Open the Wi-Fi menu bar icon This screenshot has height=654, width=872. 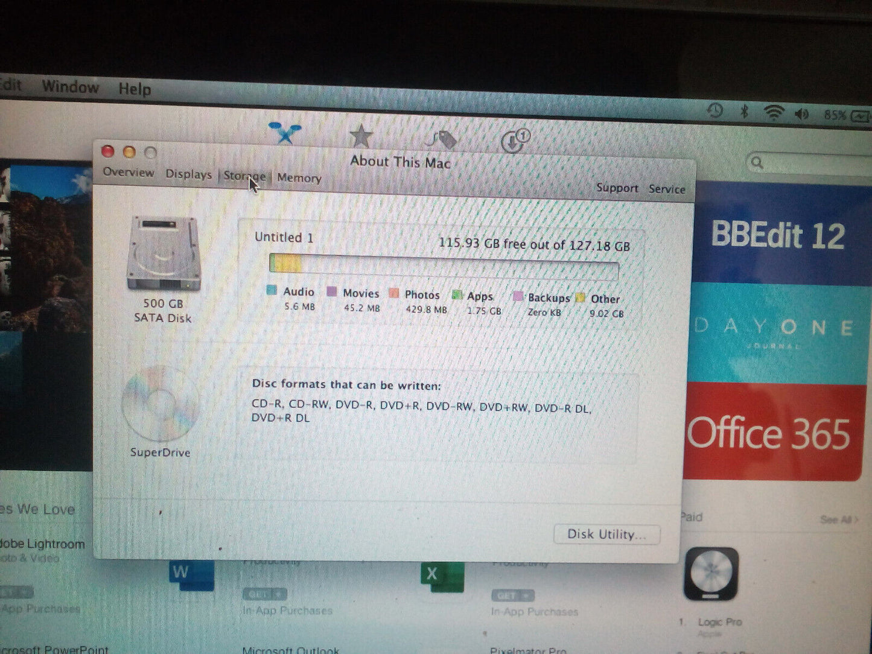[774, 113]
